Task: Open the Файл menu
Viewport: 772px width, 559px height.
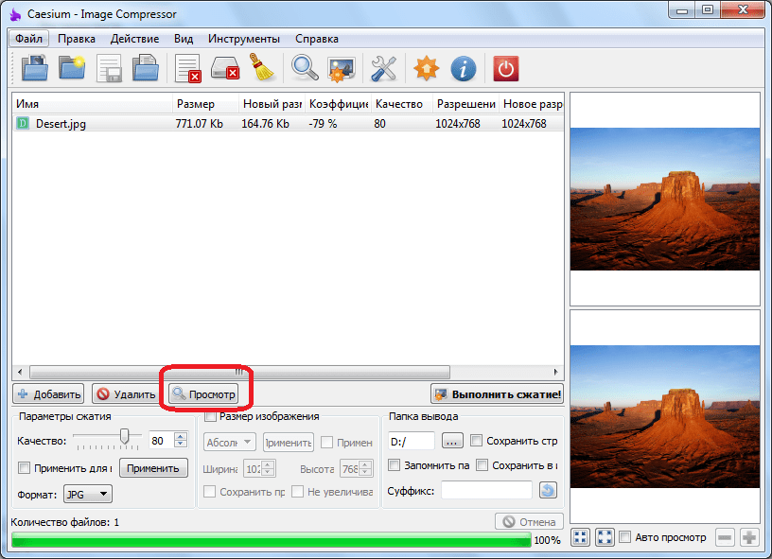Action: coord(28,39)
